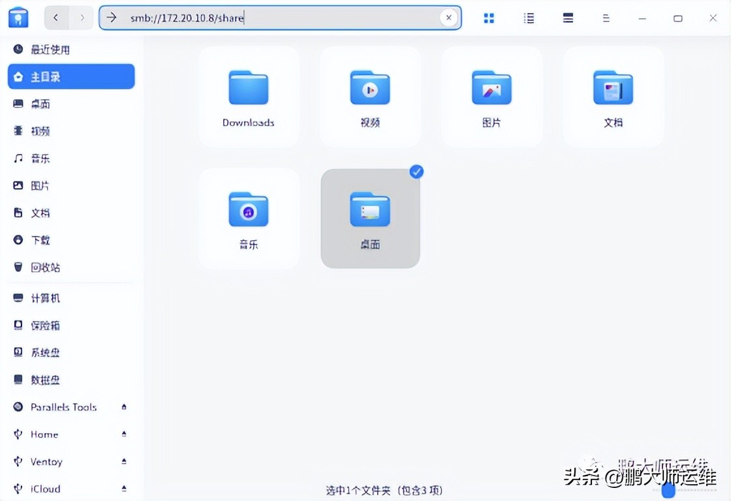Open the 保险箱 (Vault) in sidebar
This screenshot has width=731, height=501.
(45, 325)
